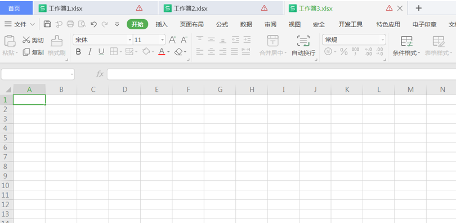Toggle bold formatting
This screenshot has width=456, height=223.
(78, 52)
